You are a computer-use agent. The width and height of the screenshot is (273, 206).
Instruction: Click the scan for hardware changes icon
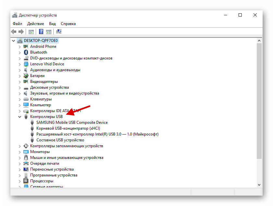click(x=59, y=32)
